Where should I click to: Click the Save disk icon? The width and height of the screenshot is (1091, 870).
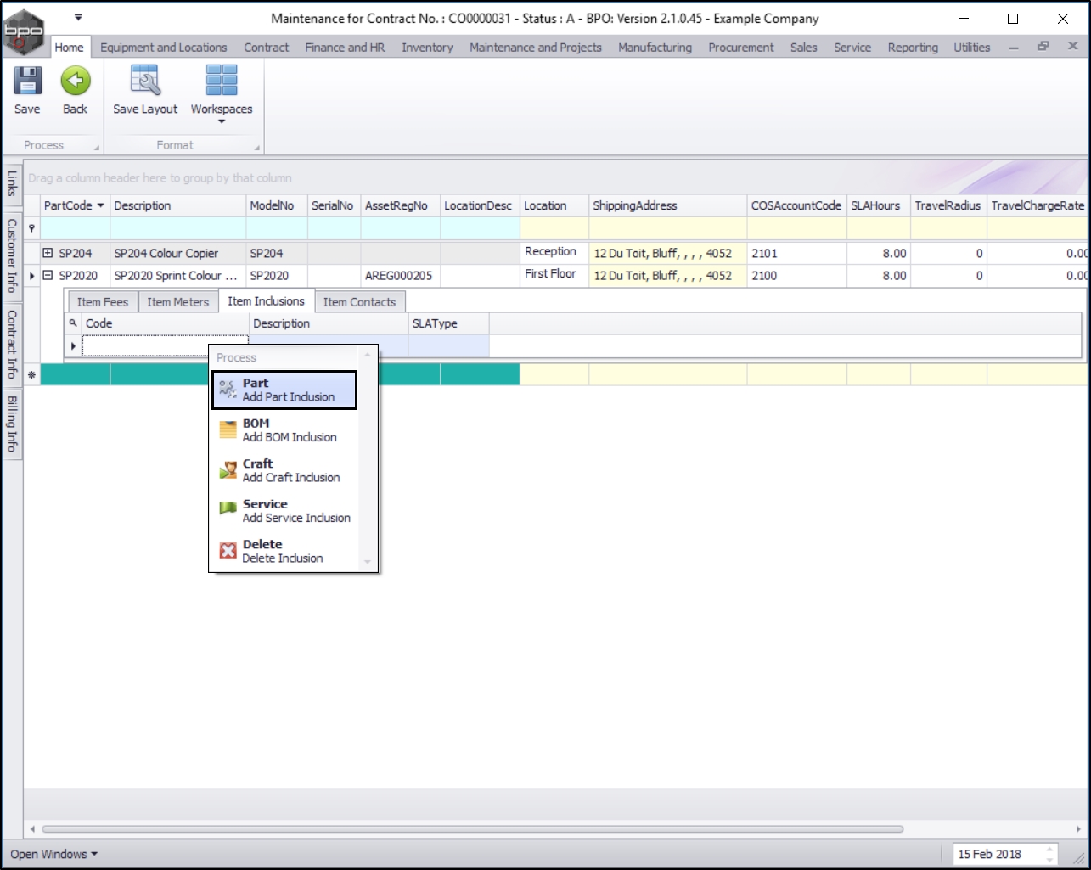(x=27, y=81)
